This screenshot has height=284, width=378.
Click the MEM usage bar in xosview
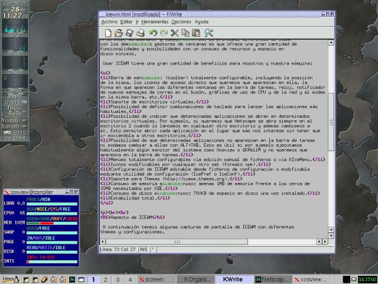(52, 223)
